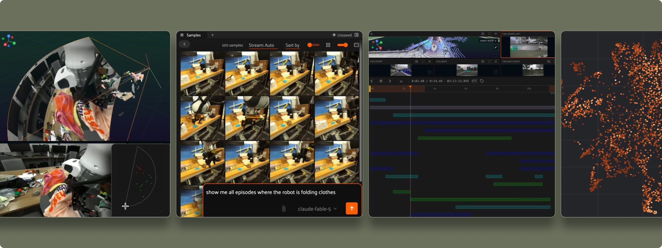
Task: Click the XYZ axis gizmo in the nuScenes 3D panel
Action: coord(377,45)
